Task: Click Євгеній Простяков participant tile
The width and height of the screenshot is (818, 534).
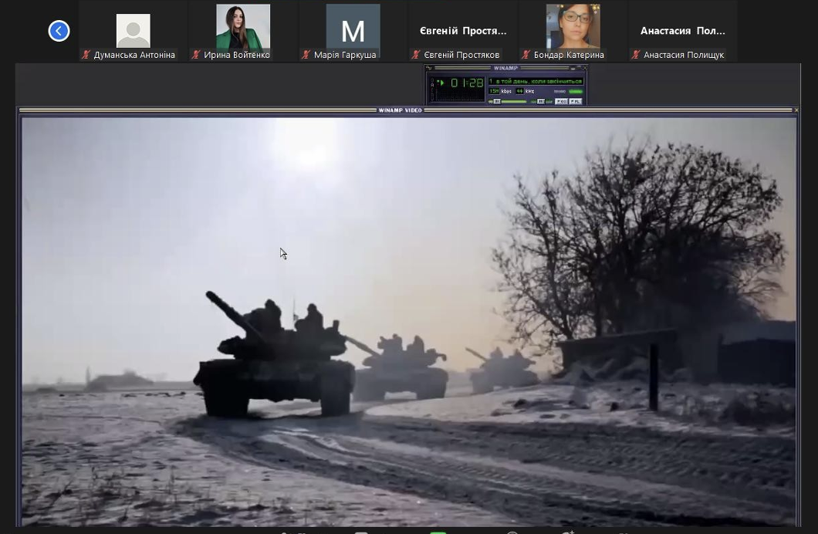Action: (x=463, y=31)
